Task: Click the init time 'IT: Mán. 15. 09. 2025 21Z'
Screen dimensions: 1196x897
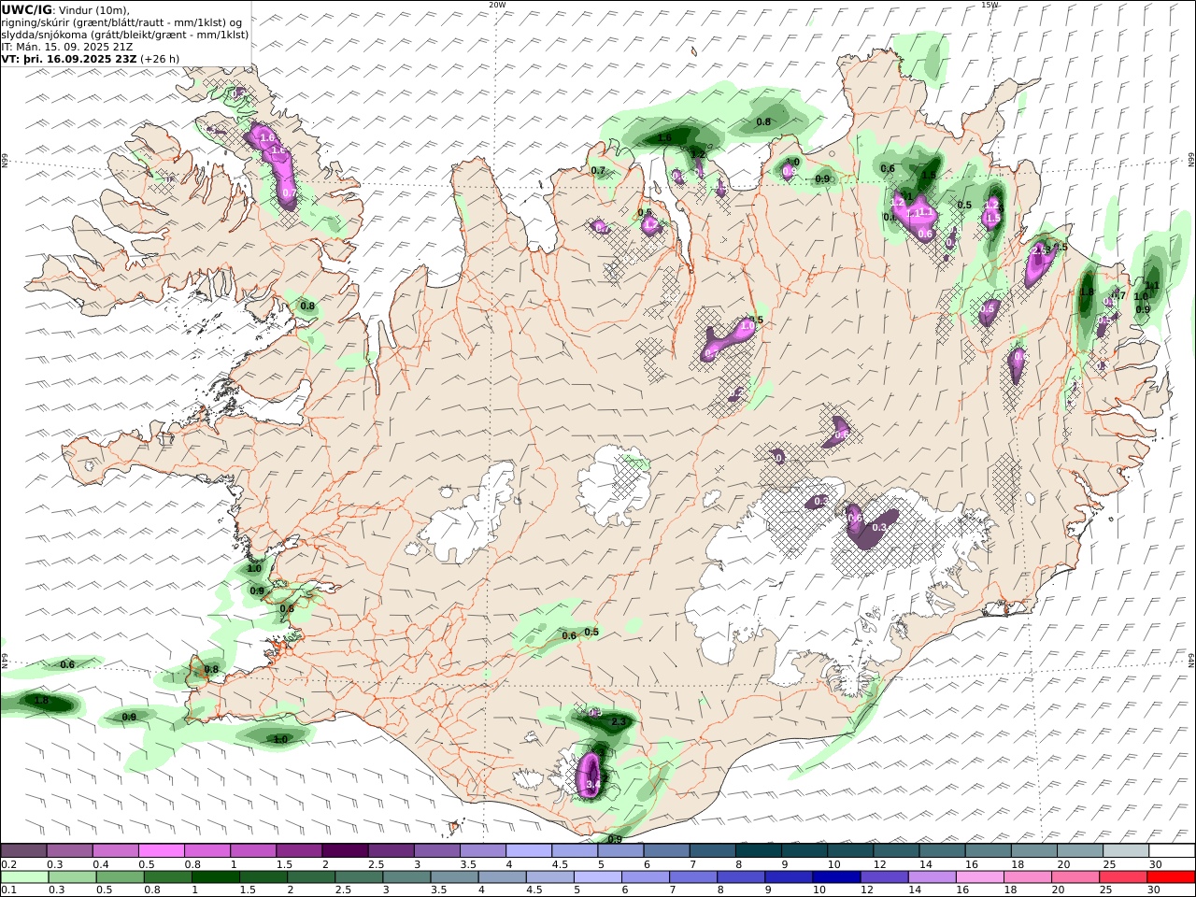Action: pyautogui.click(x=67, y=46)
